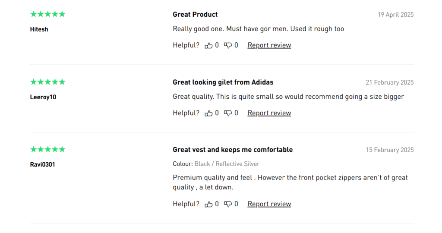Report the 'Great vest' review by Ravi0301

tap(269, 204)
